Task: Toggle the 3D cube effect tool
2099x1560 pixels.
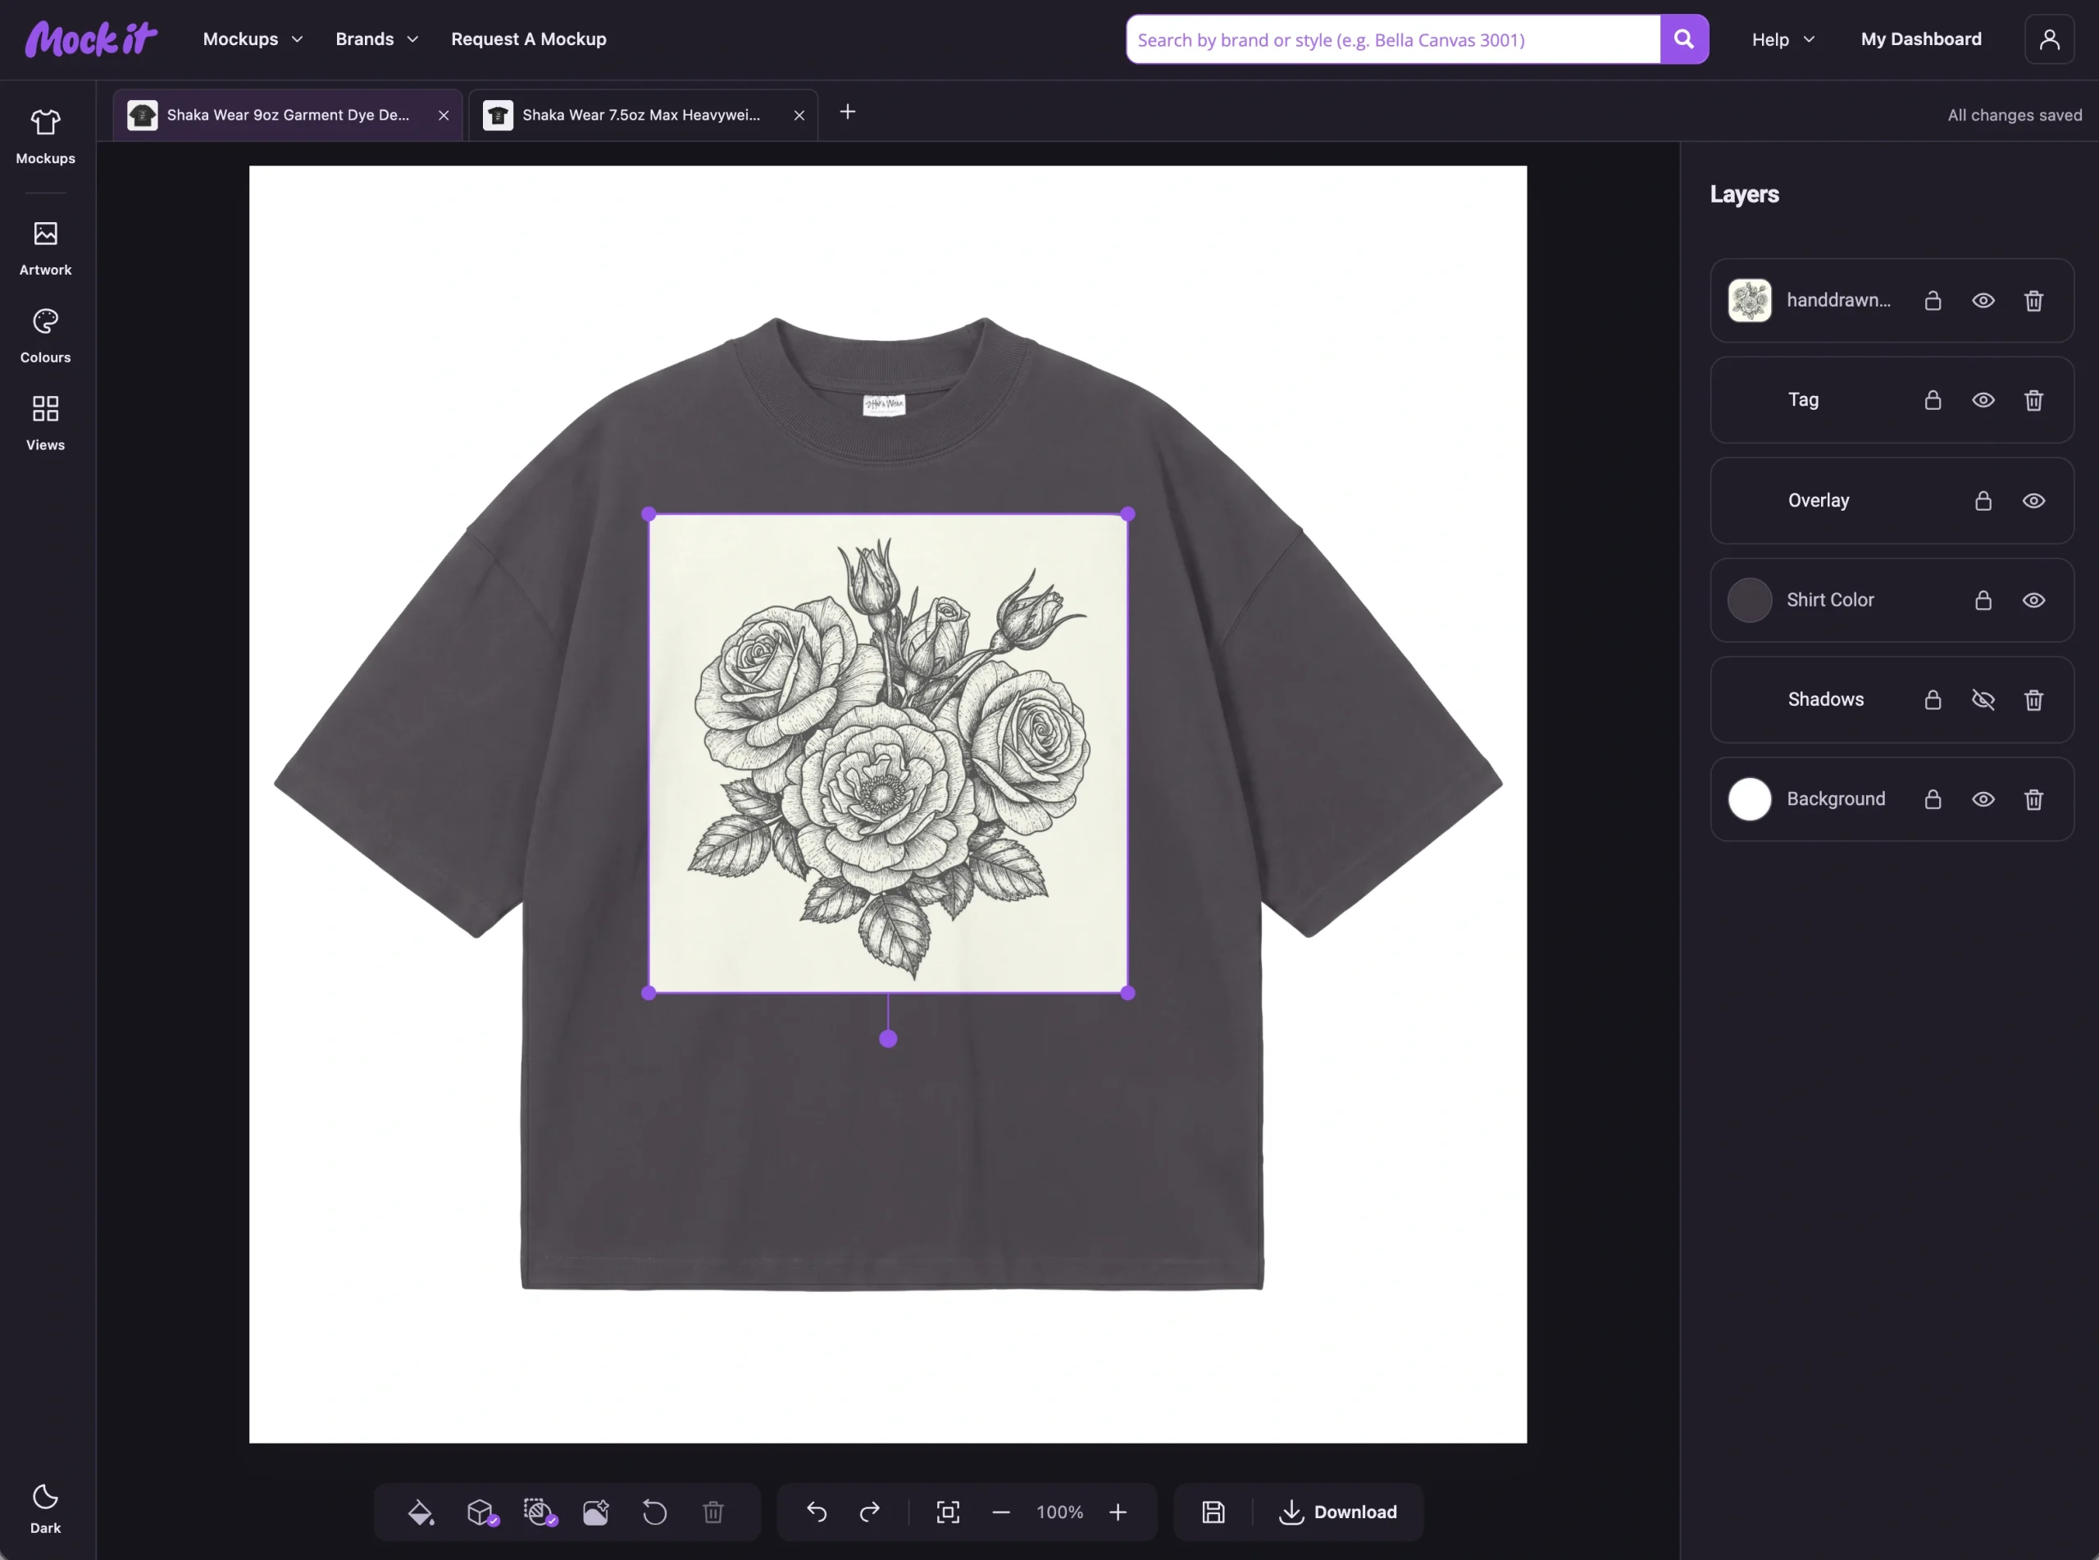Action: [481, 1512]
